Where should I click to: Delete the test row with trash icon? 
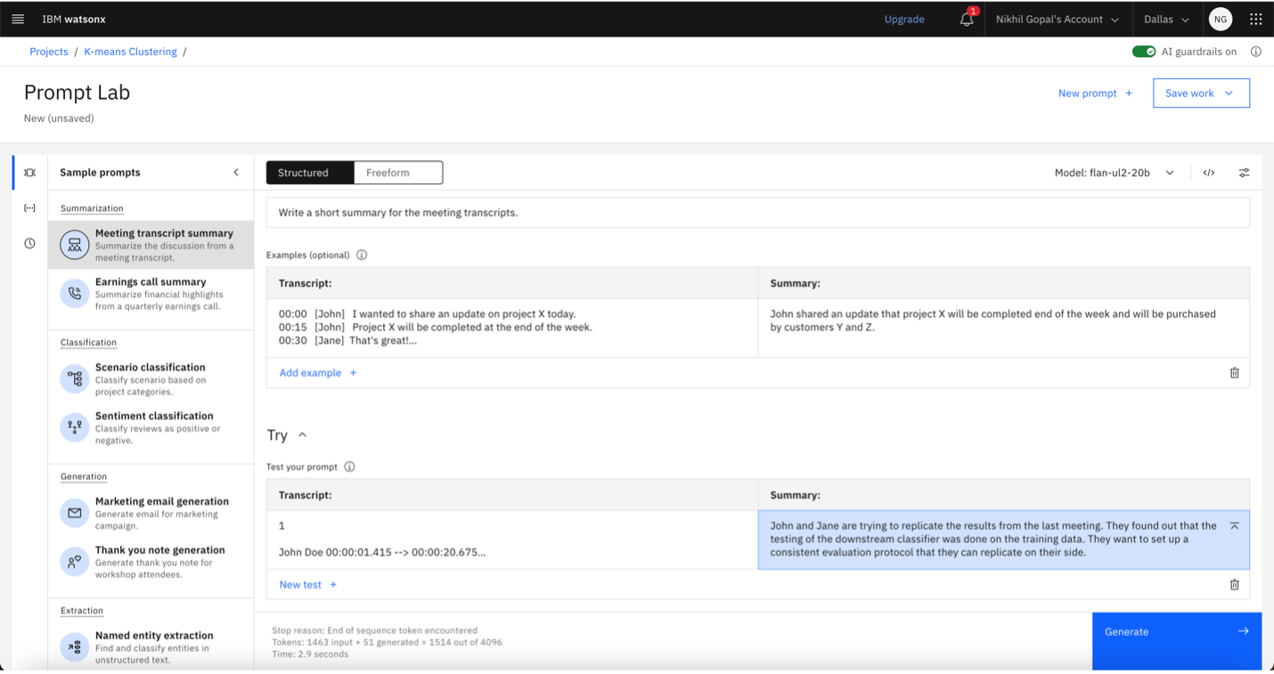click(x=1234, y=585)
